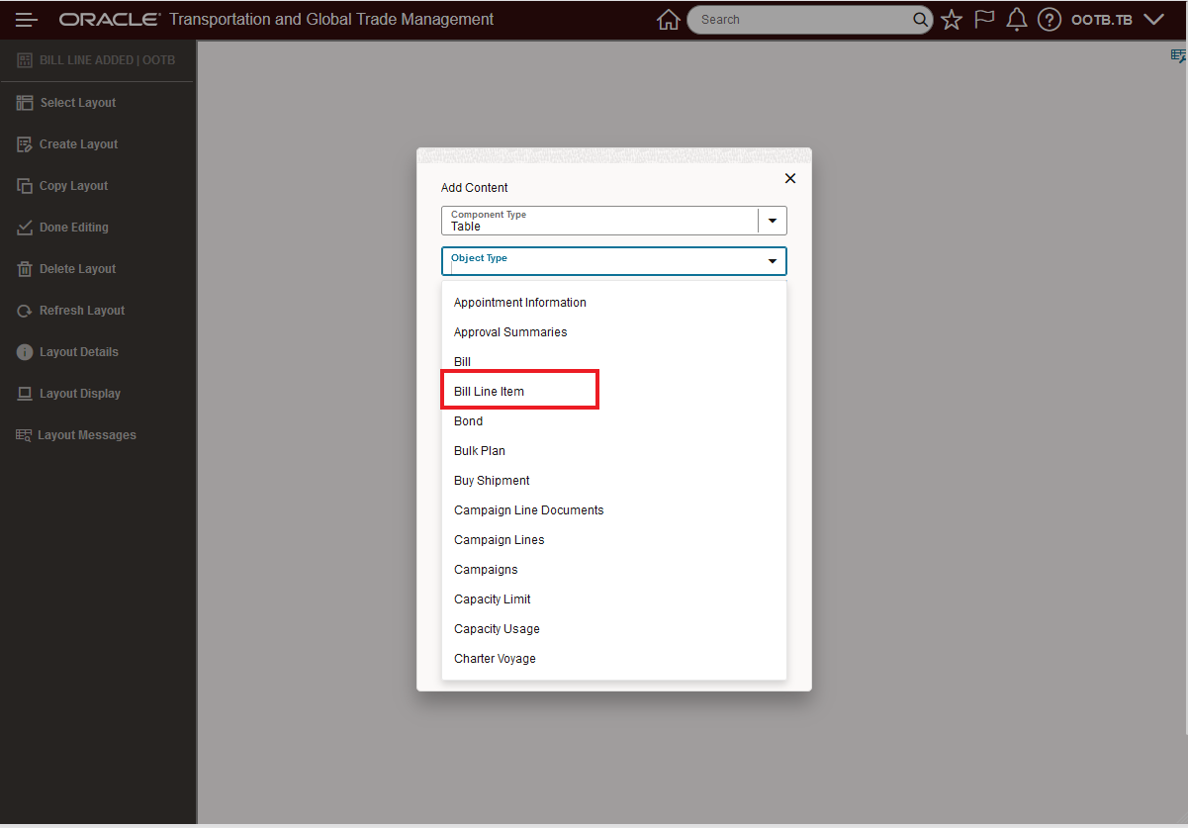The height and width of the screenshot is (828, 1188).
Task: Select the Delete Layout icon
Action: (x=23, y=268)
